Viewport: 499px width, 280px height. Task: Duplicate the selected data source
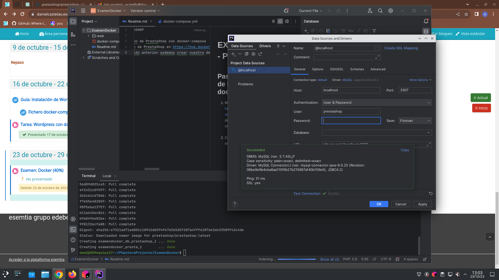coord(246,54)
